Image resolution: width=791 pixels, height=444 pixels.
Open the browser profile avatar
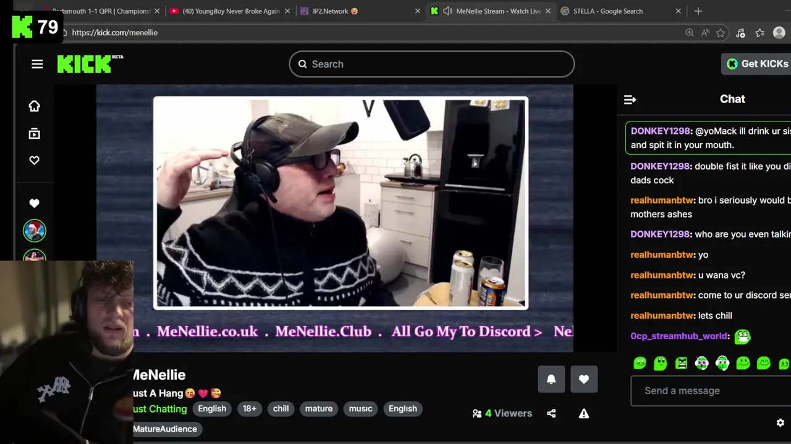click(779, 33)
